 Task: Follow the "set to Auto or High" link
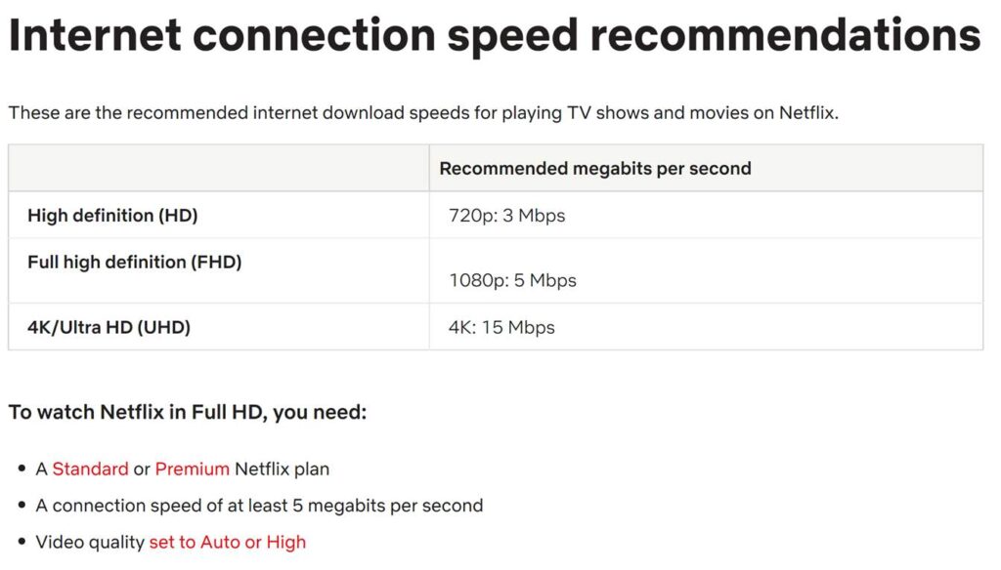coord(227,542)
